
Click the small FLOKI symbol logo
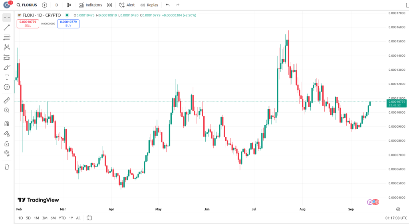19,15
